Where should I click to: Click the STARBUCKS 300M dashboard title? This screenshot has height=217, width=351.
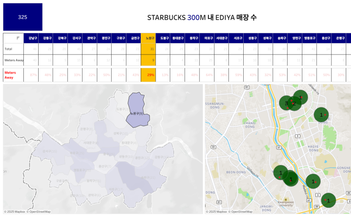coord(202,17)
